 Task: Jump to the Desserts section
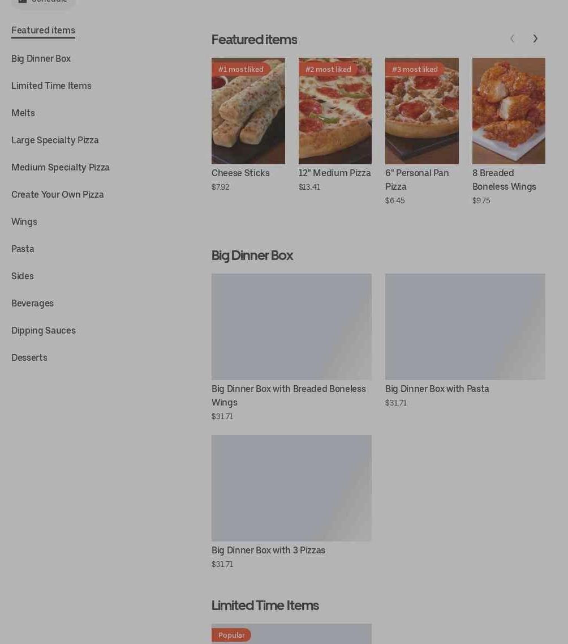coord(29,358)
